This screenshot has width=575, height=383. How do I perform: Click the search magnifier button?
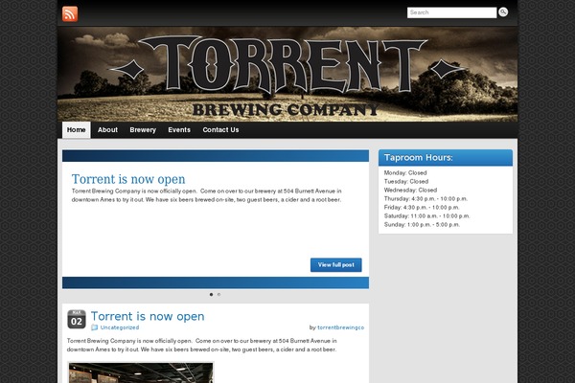click(503, 12)
